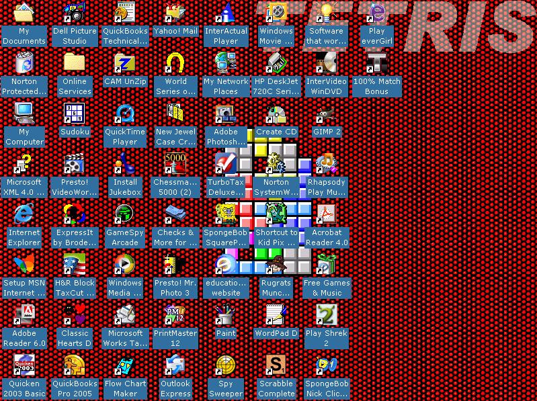
Task: Open Microsoft XML 4.0 shortcut
Action: [x=24, y=163]
